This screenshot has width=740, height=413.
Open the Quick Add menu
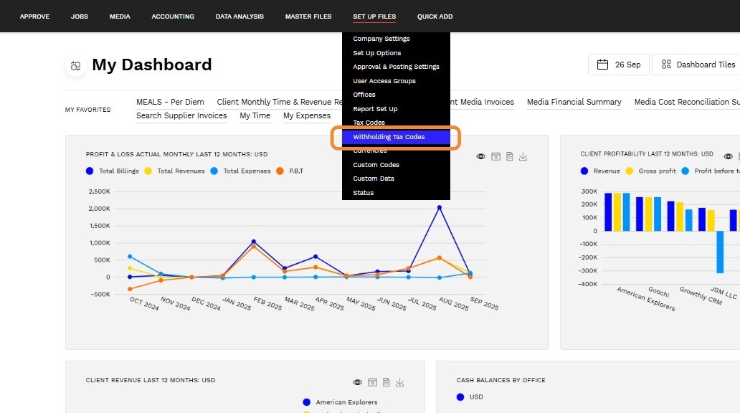[x=435, y=16]
